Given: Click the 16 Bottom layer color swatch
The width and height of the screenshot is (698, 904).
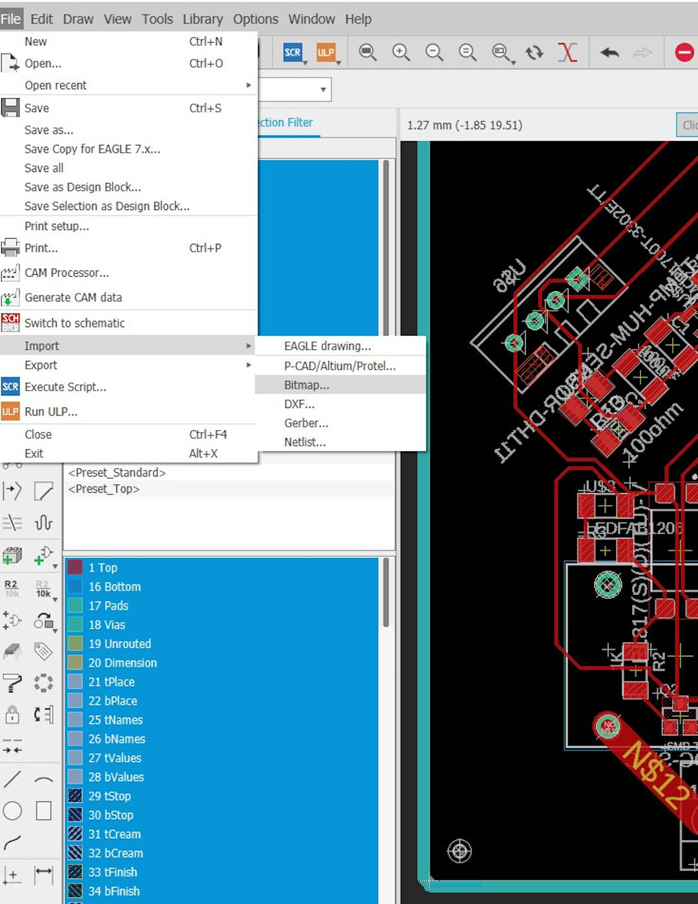Looking at the screenshot, I should 75,587.
